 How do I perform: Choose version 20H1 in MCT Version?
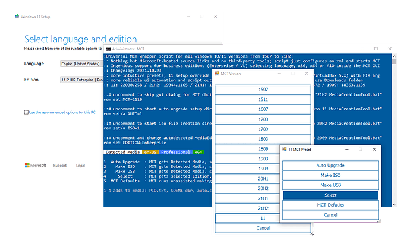(x=247, y=179)
